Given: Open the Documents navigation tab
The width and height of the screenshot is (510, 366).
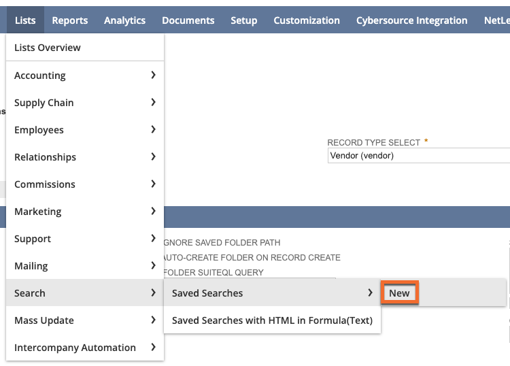Looking at the screenshot, I should tap(188, 20).
